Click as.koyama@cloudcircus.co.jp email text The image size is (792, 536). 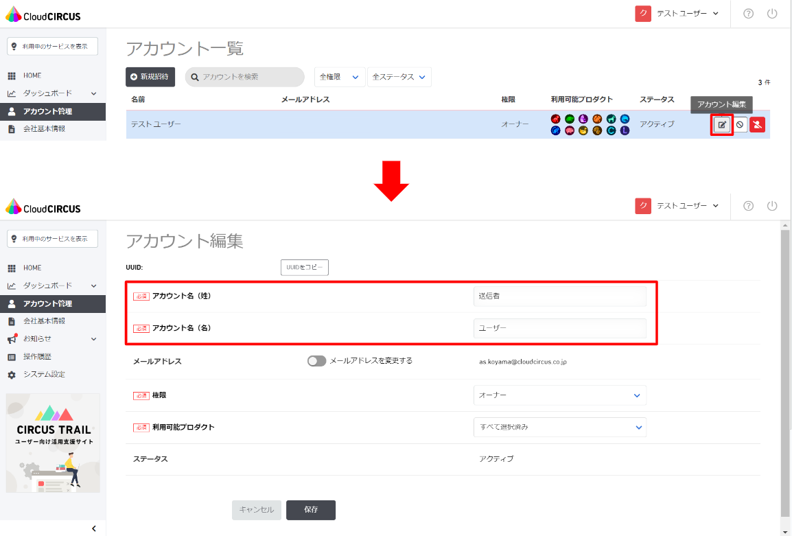523,362
